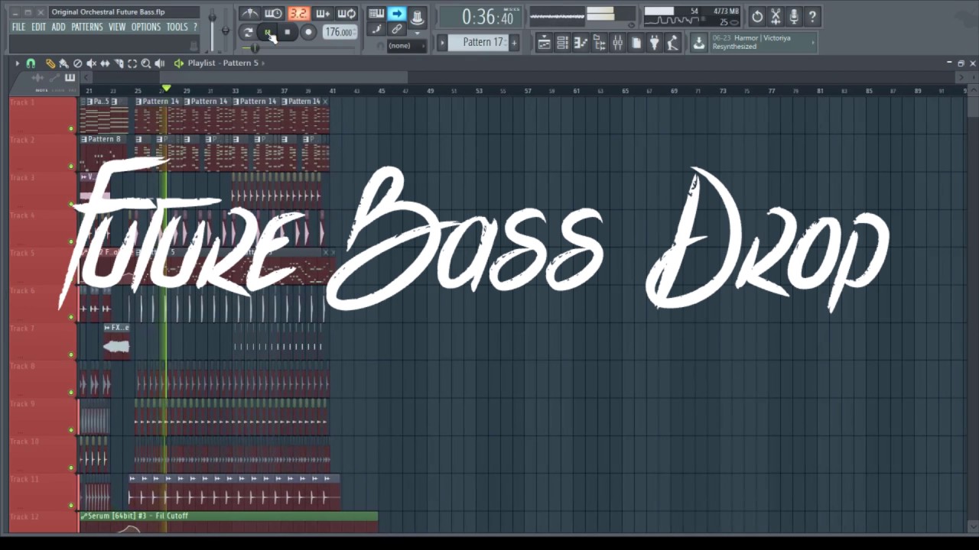This screenshot has width=979, height=550.
Task: Click the question mark help icon
Action: pos(812,16)
